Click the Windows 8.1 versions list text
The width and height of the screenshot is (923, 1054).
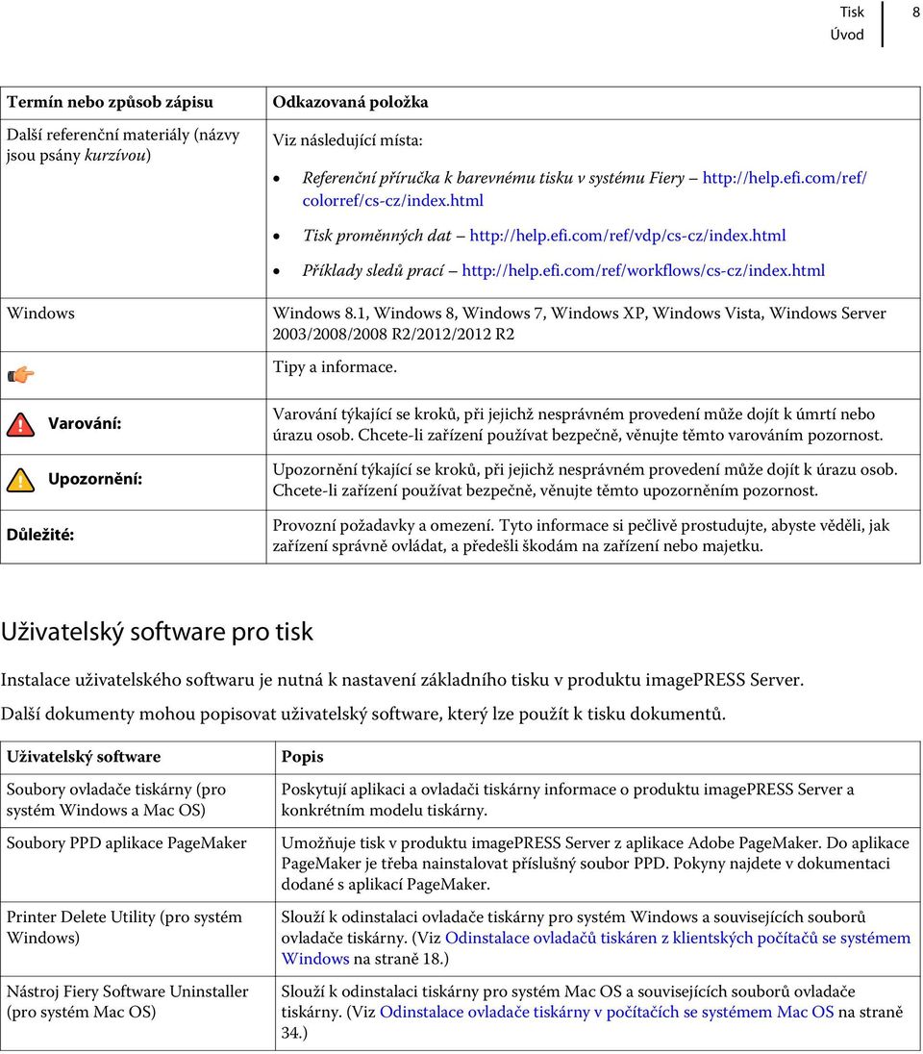point(579,323)
